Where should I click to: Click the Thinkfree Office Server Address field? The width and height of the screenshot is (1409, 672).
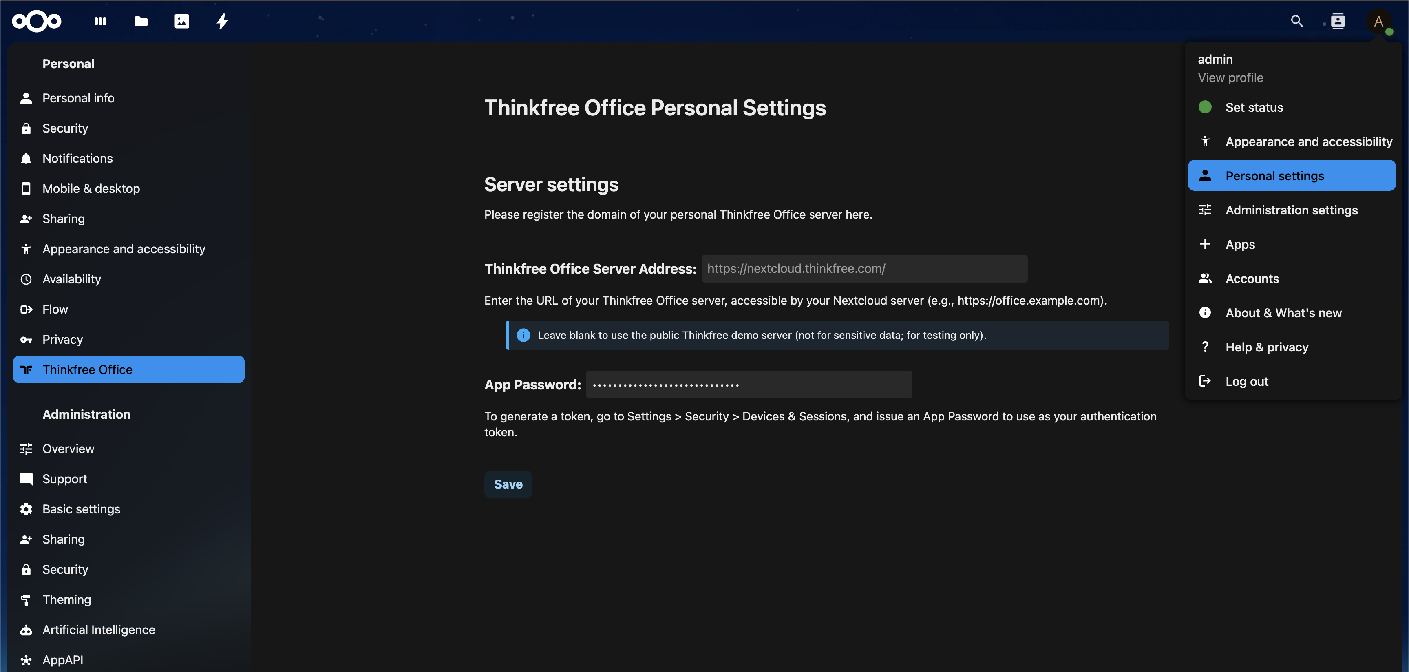(x=864, y=269)
